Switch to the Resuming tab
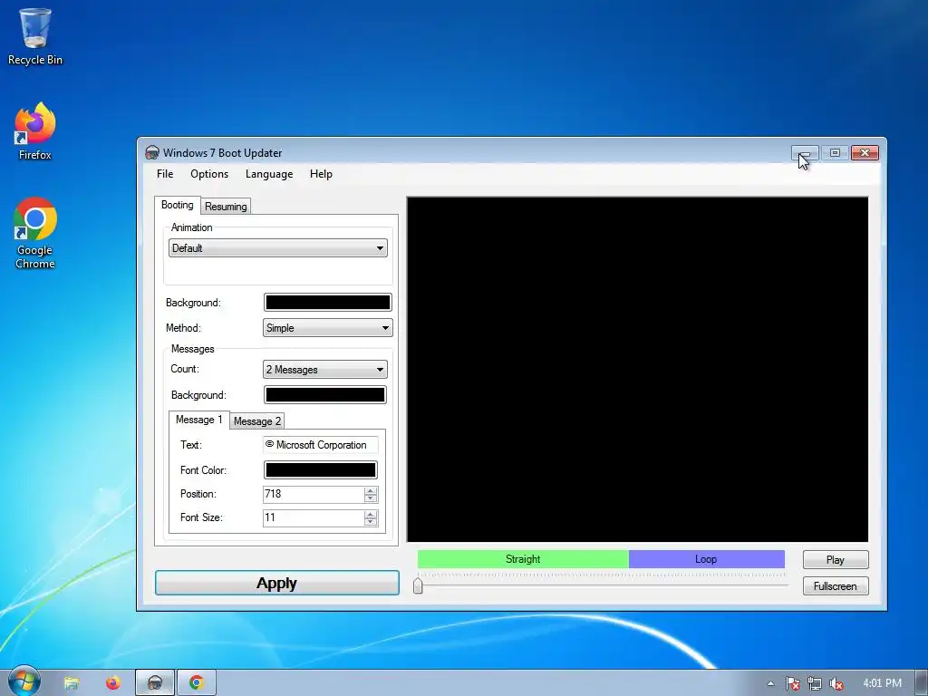This screenshot has width=928, height=696. click(x=226, y=207)
